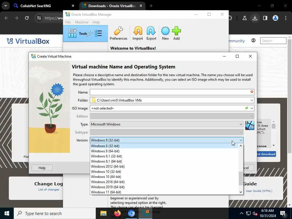This screenshot has width=292, height=219.
Task: Open the Machine menu
Action: [x=82, y=22]
